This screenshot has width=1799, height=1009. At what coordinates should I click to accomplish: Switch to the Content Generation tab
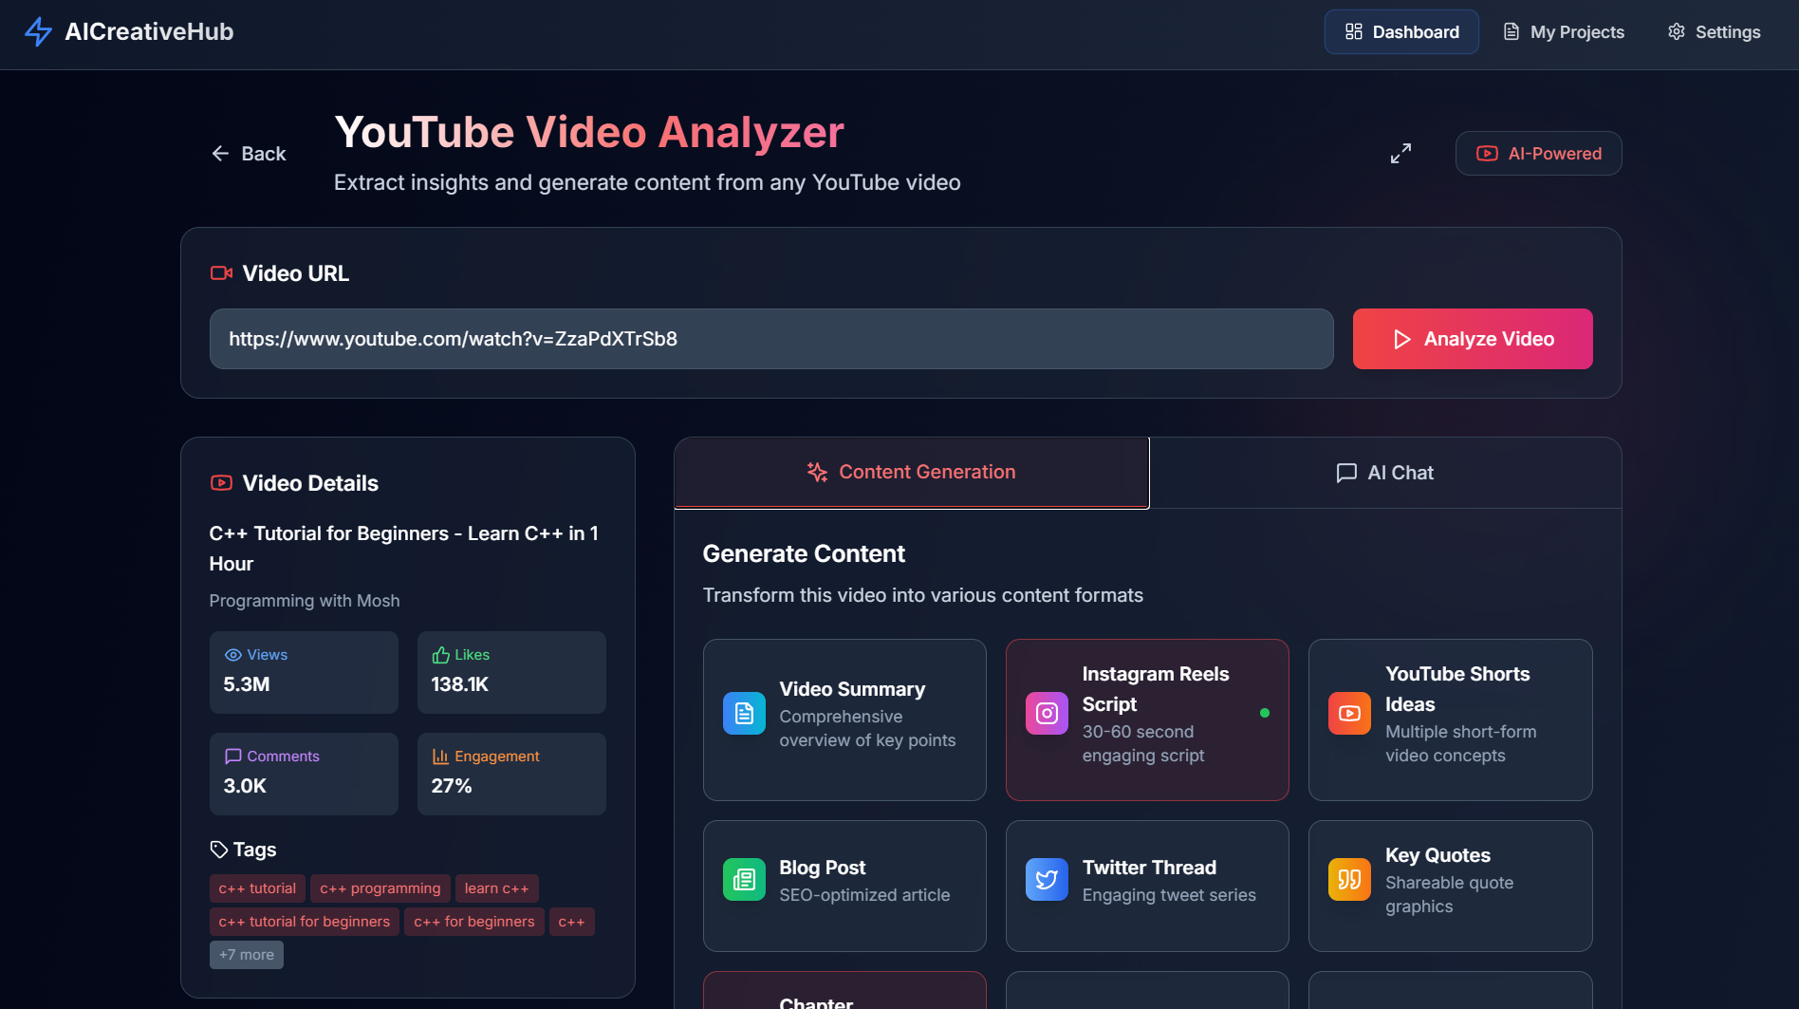(x=912, y=473)
